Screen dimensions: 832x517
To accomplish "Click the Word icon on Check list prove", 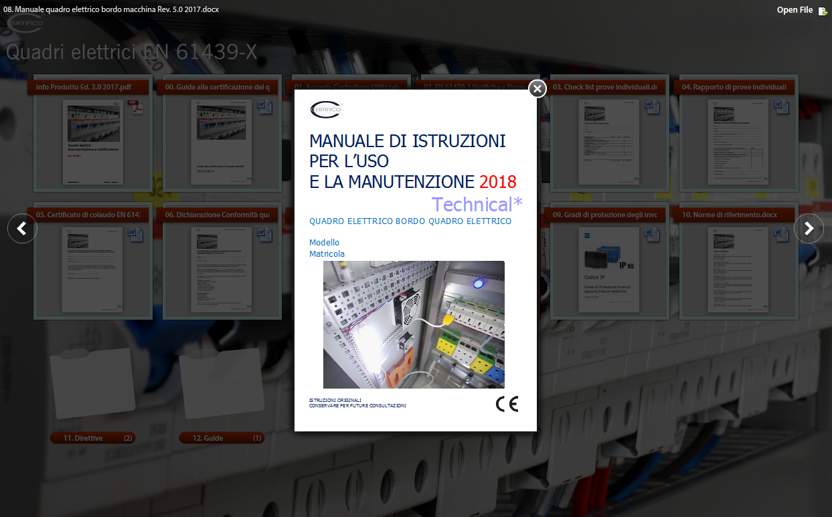I will click(651, 107).
